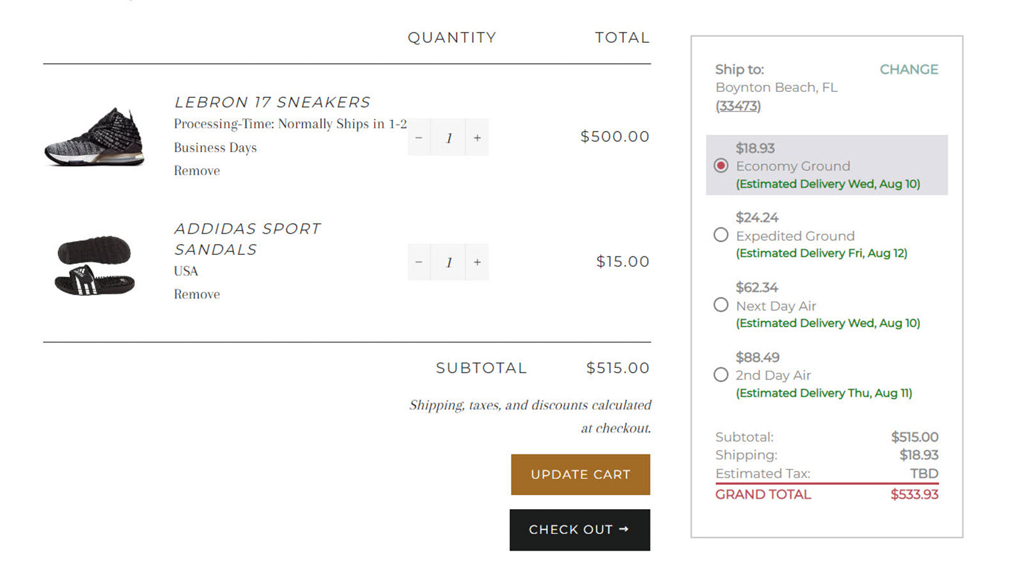Click the zip code 33473 link
1023x575 pixels.
[738, 106]
